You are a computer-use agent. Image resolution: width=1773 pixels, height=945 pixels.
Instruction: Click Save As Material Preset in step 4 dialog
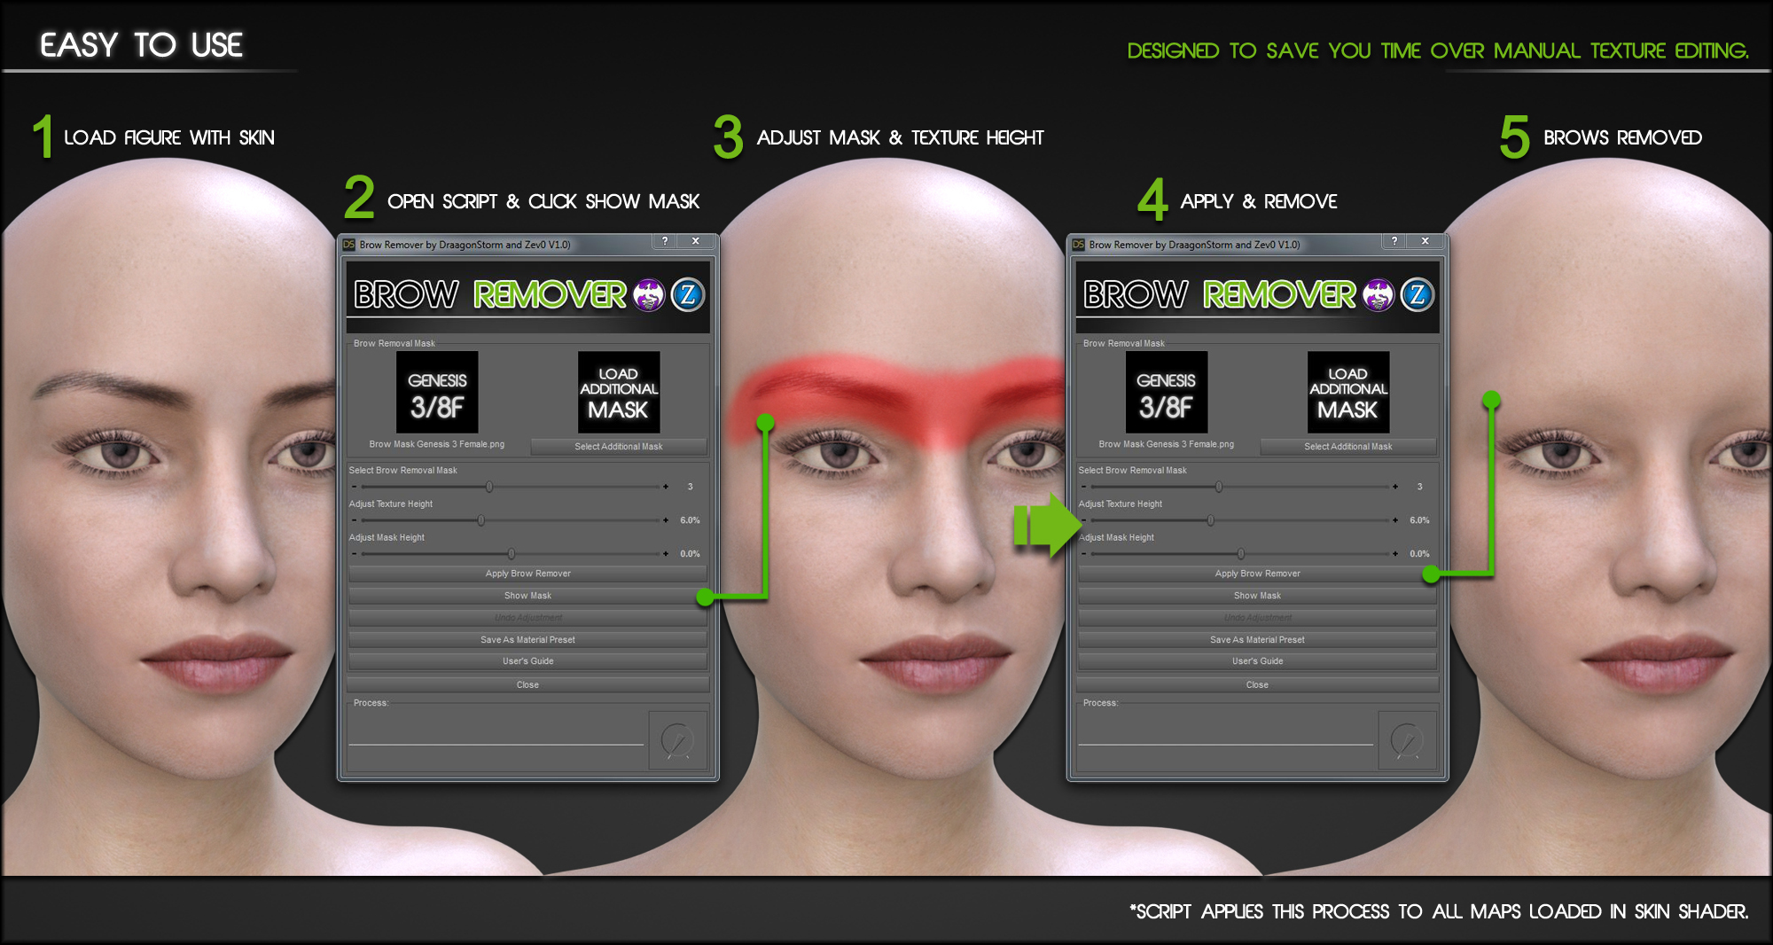pyautogui.click(x=1257, y=639)
